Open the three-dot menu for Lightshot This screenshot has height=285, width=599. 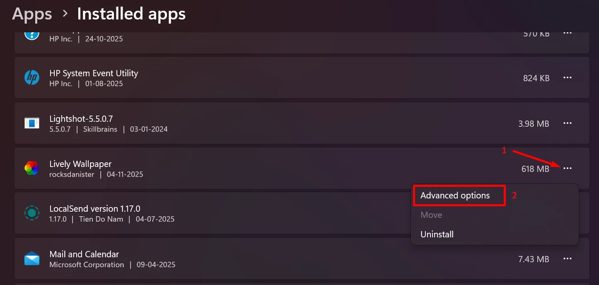(568, 123)
